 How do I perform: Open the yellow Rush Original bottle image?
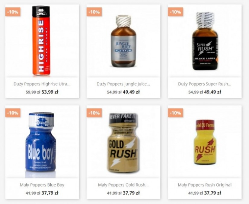point(205,142)
